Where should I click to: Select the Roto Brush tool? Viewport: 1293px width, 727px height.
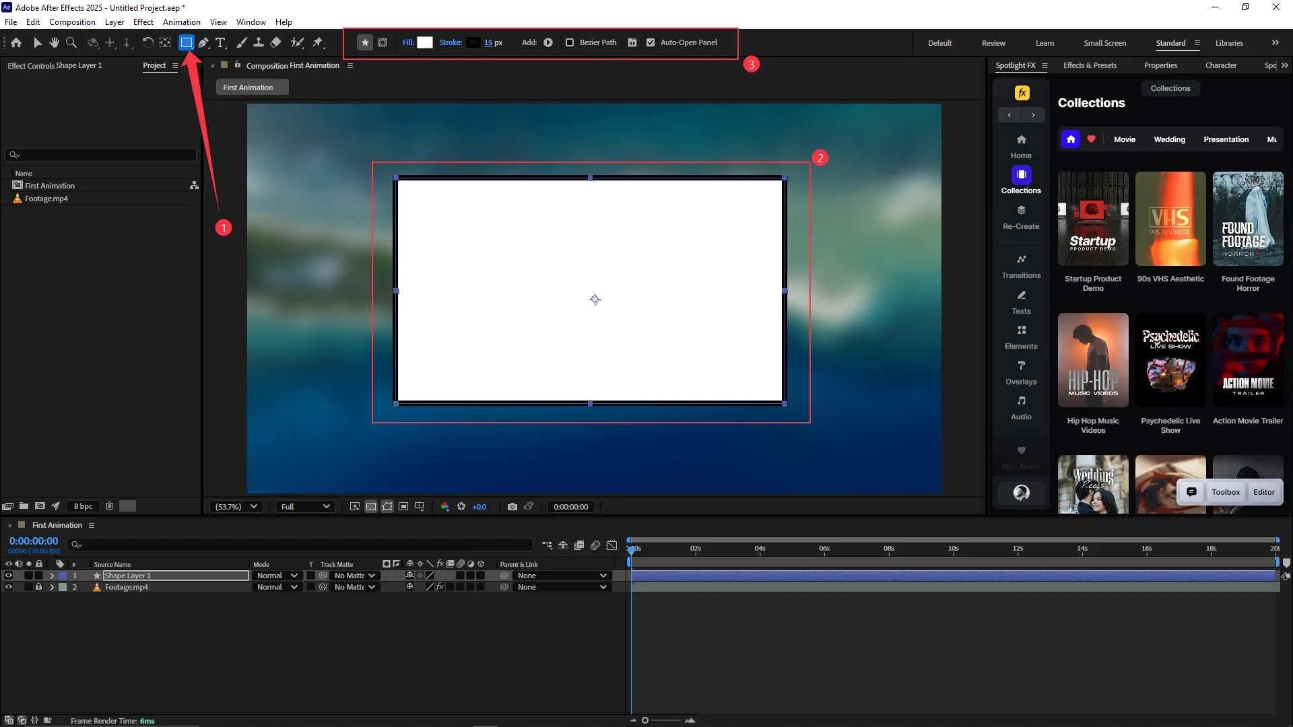pyautogui.click(x=297, y=42)
